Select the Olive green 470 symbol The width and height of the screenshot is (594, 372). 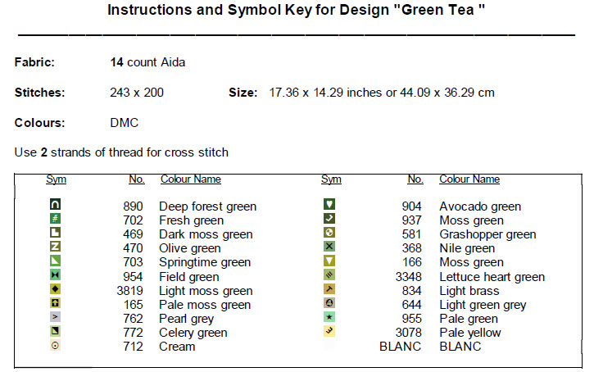[56, 247]
